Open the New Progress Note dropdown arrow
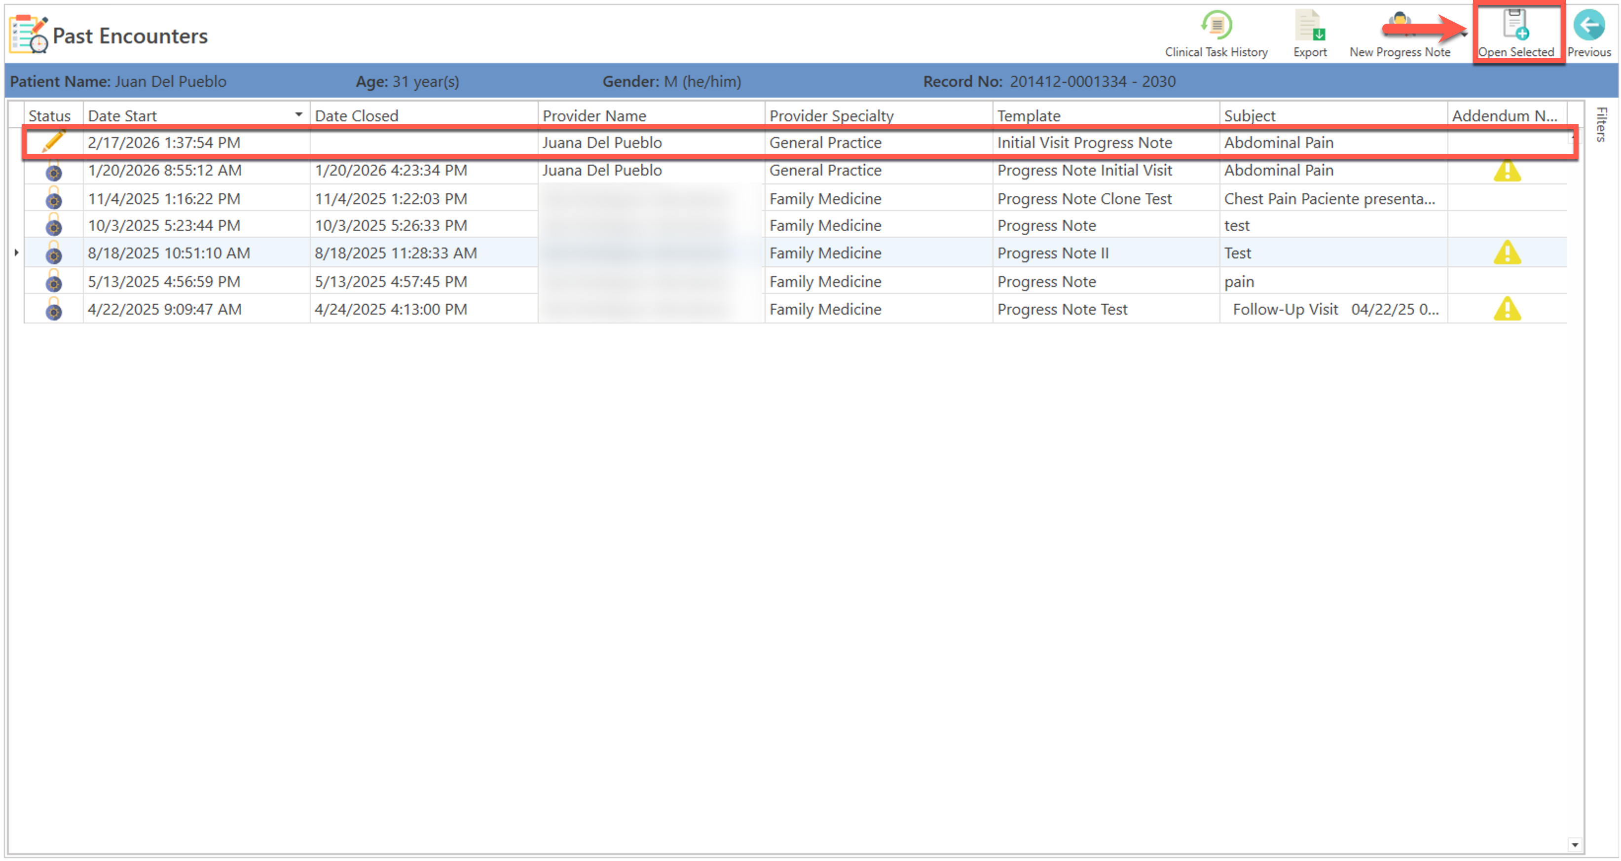 point(1464,35)
